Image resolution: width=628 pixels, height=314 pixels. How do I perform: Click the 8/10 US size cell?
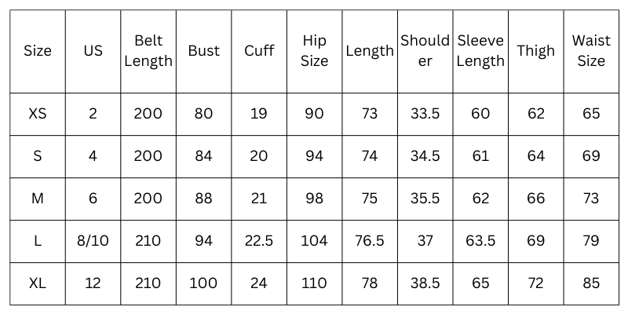(x=93, y=241)
